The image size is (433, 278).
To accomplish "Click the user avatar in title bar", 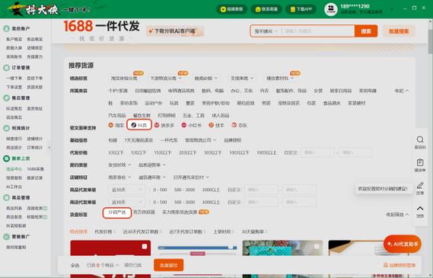I will [x=331, y=9].
